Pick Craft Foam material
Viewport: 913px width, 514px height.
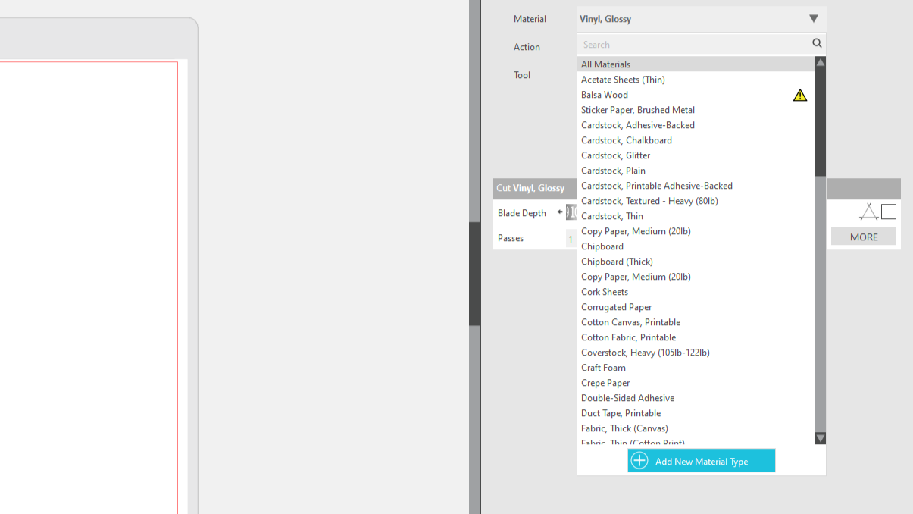tap(696, 368)
